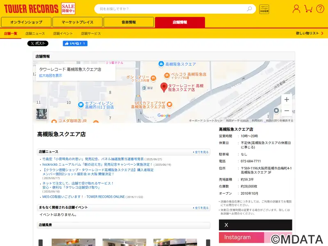
Task: Click the コメダ珈琲店 map marker
Action: click(x=54, y=121)
